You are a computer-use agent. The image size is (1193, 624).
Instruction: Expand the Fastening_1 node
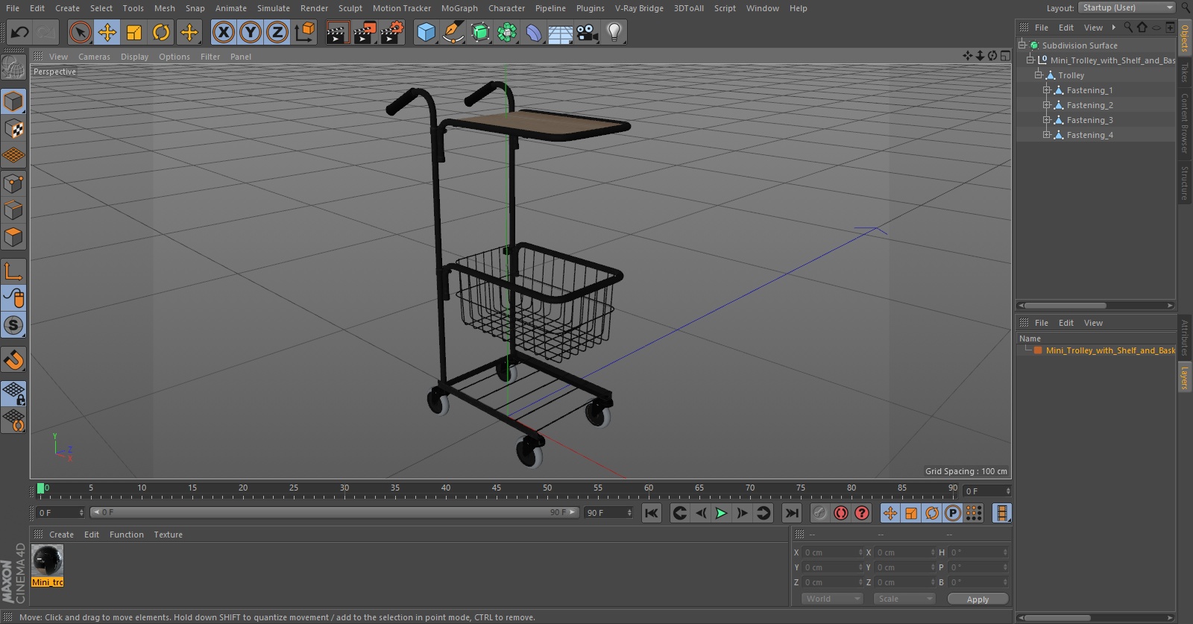(x=1047, y=90)
